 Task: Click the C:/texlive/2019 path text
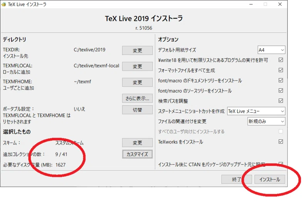pos(90,50)
